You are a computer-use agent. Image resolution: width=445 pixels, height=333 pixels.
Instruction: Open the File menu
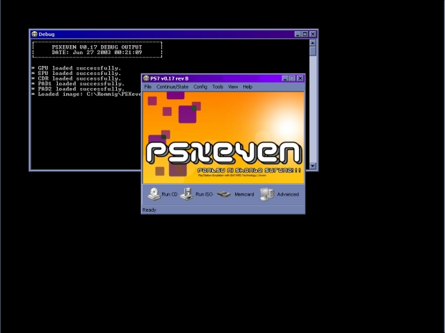click(x=148, y=87)
